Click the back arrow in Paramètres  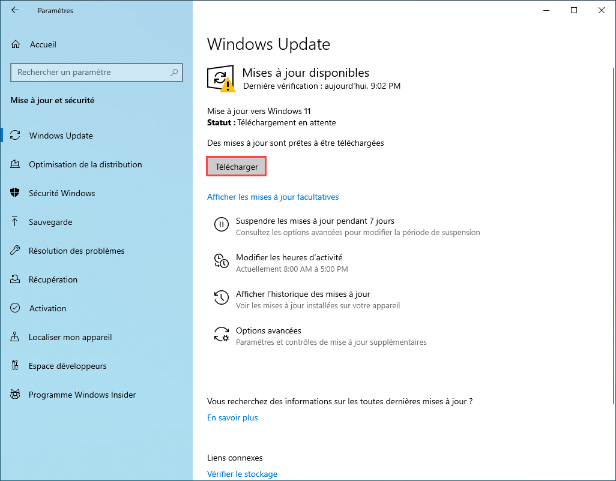pos(15,10)
